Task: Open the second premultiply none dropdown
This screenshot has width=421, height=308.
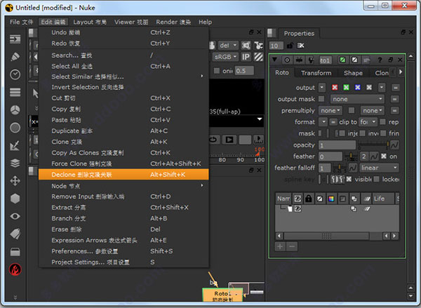Action: click(x=372, y=110)
